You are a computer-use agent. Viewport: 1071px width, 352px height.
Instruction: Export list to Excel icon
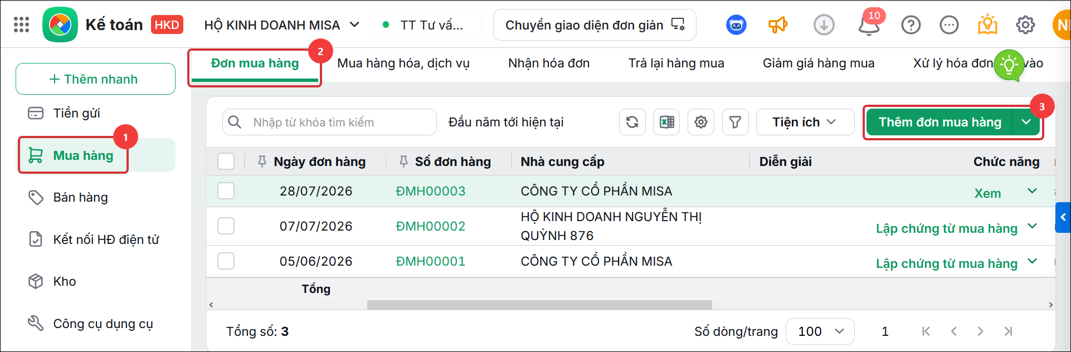tap(666, 122)
